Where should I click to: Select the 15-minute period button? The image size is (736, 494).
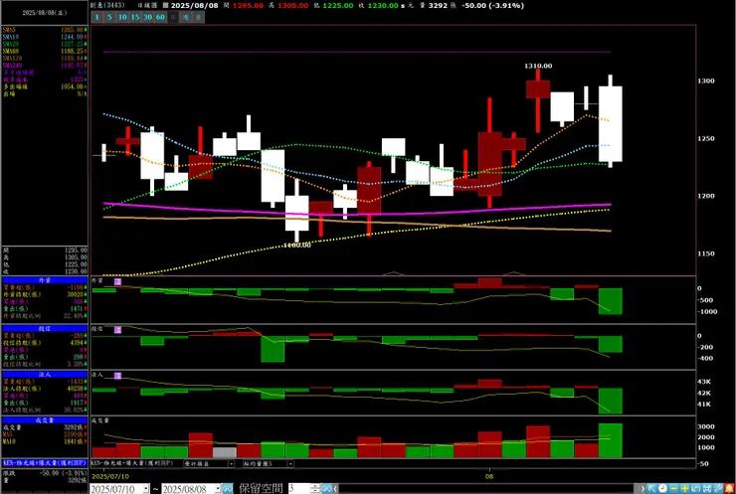coord(135,17)
